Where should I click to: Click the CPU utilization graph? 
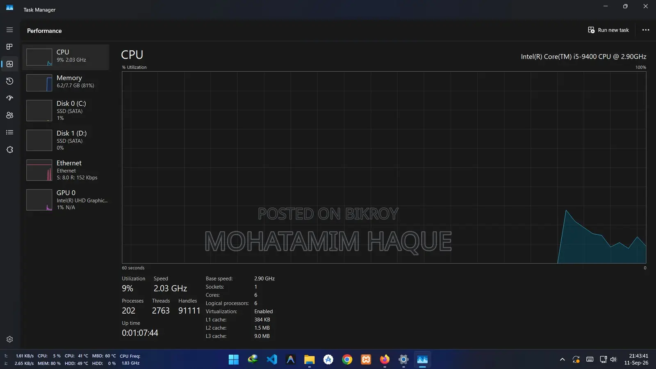384,167
